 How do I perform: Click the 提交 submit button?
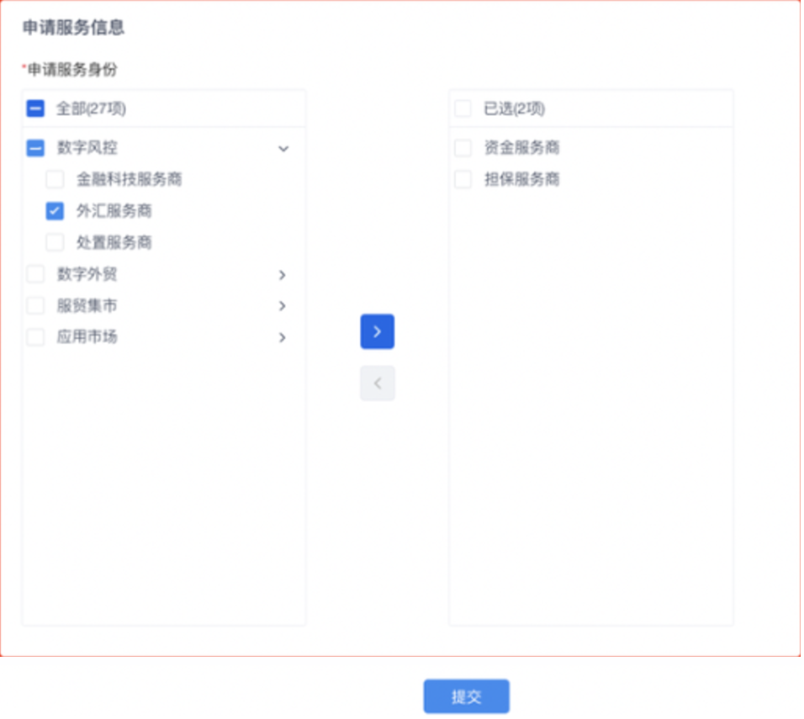click(468, 695)
